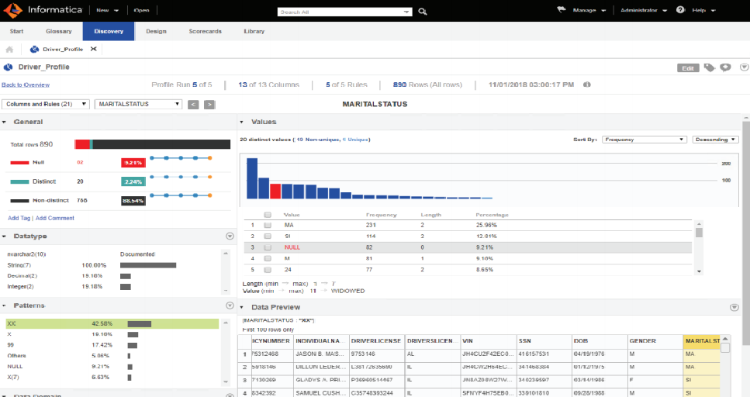
Task: Switch to the Start tab
Action: pyautogui.click(x=17, y=31)
